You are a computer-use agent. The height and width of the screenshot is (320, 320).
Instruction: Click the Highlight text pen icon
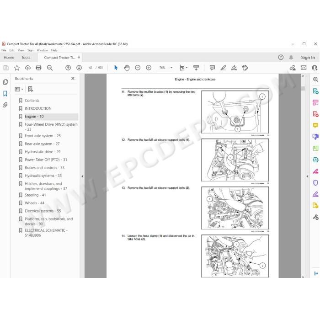click(223, 68)
